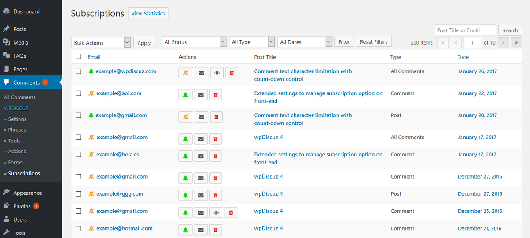530x238 pixels.
Task: Click the Filter button
Action: [x=344, y=42]
